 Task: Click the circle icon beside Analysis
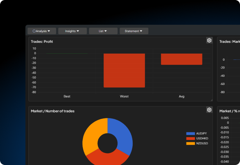click(x=34, y=31)
